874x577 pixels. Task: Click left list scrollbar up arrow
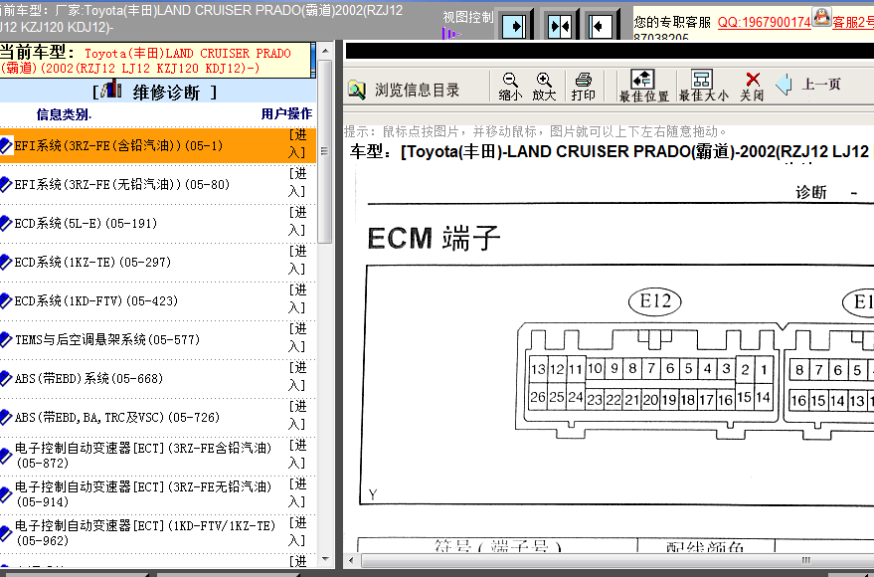click(x=325, y=51)
